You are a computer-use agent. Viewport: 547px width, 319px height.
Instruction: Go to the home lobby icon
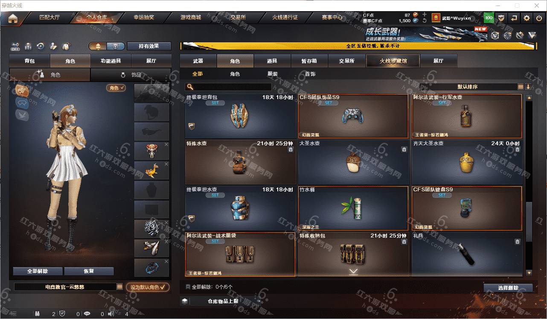13,18
